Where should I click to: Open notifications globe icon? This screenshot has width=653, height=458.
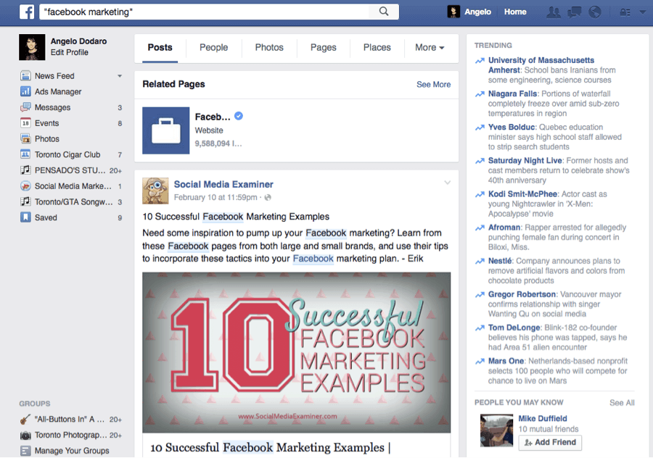(x=595, y=12)
